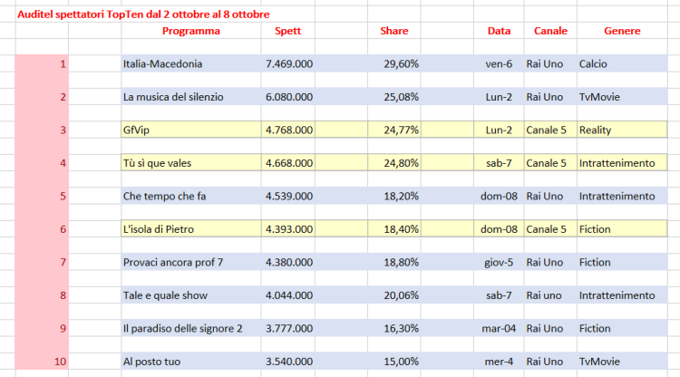This screenshot has width=680, height=377.
Task: Click the 'Spett' column header cell
Action: [287, 31]
